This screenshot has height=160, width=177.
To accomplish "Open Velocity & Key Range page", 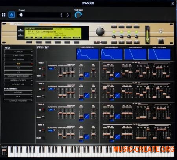I will 18,76.
